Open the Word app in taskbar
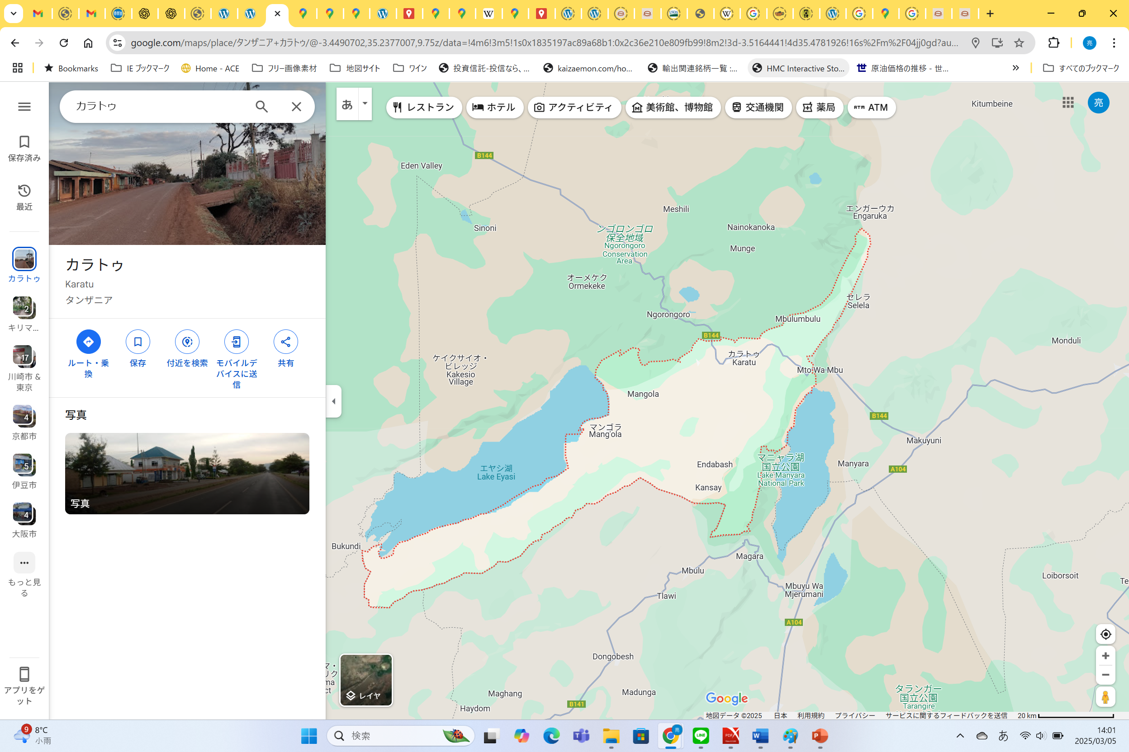 [x=760, y=736]
